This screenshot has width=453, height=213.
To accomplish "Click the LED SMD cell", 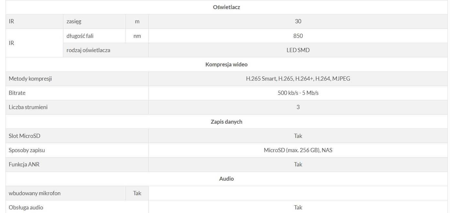I will point(298,50).
